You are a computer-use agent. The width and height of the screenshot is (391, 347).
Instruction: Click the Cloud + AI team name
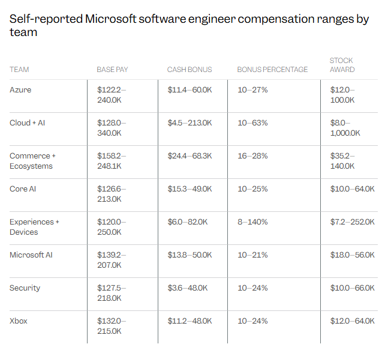coord(27,123)
